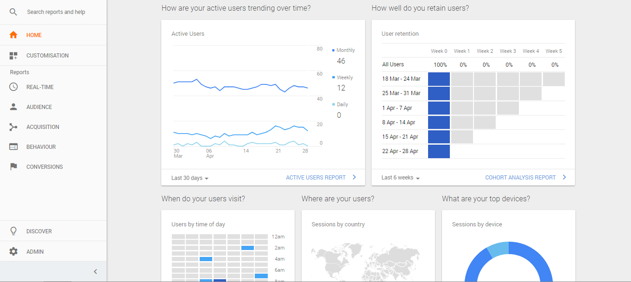The image size is (631, 282).
Task: Click the Sessions by device donut chart
Action: [509, 262]
